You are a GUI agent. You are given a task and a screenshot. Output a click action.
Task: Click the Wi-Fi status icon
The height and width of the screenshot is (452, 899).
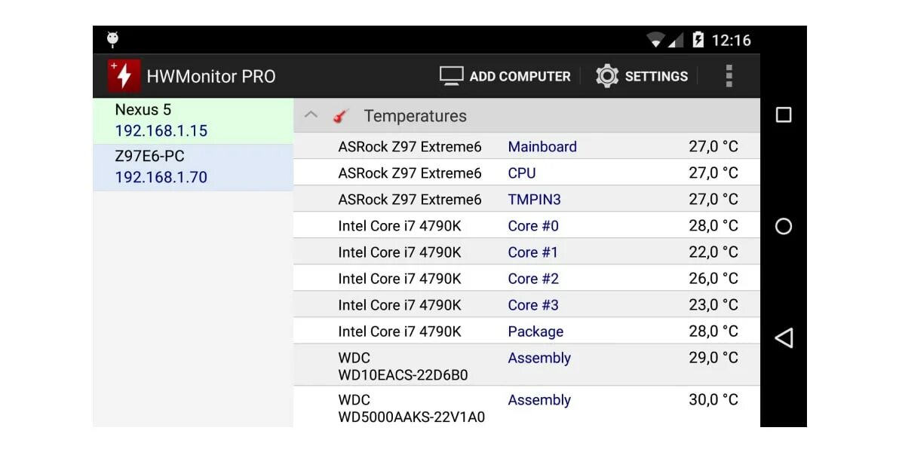pyautogui.click(x=655, y=40)
